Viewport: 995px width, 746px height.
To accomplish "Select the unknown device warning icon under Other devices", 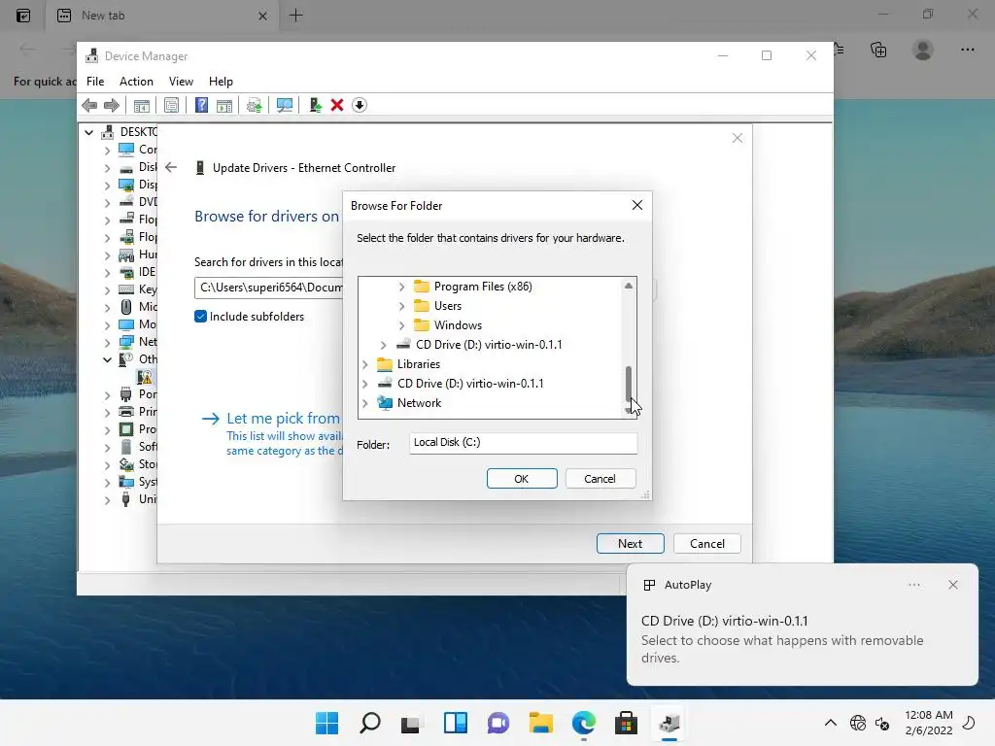I will [146, 377].
